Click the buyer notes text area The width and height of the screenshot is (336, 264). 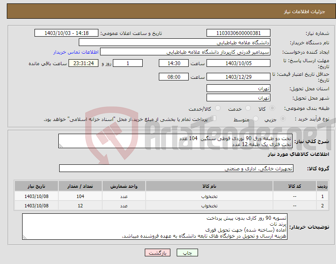point(155,227)
